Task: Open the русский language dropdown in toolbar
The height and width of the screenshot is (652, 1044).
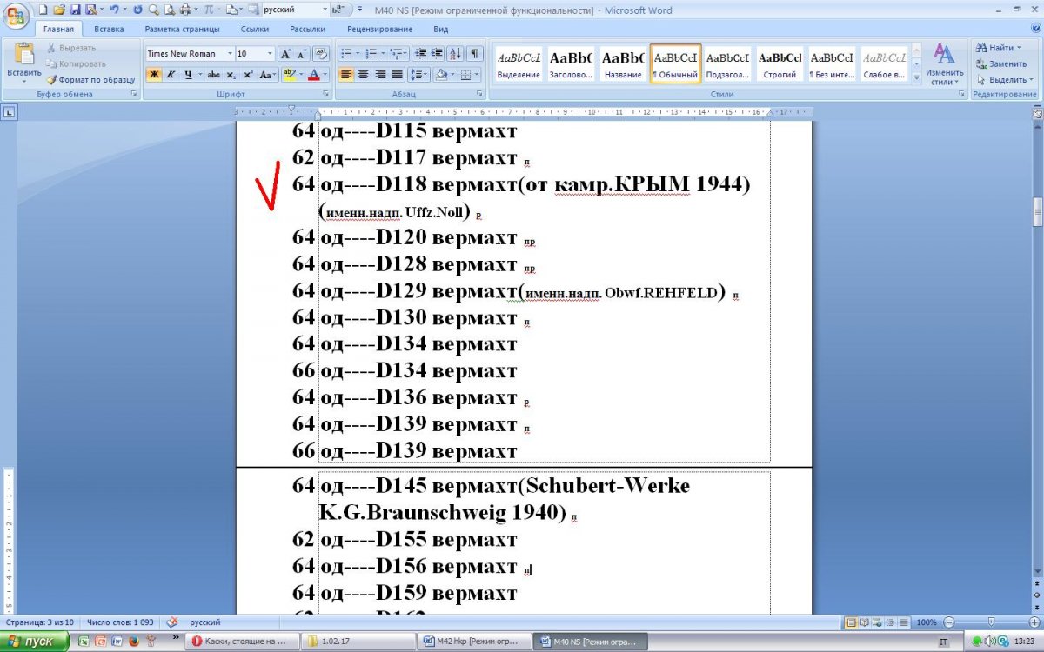Action: tap(325, 10)
